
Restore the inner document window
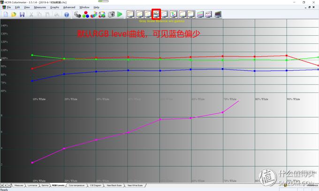pos(310,8)
